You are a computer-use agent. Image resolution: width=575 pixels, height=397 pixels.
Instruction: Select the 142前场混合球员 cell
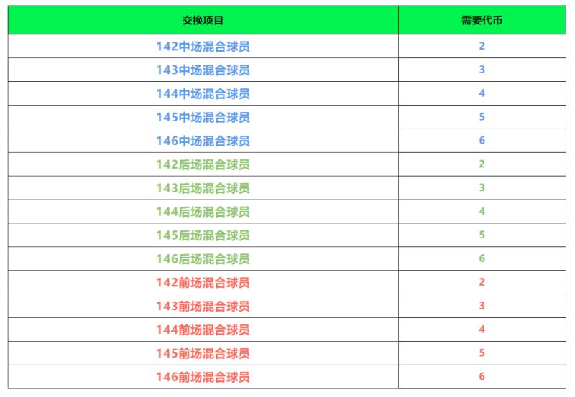pos(203,282)
